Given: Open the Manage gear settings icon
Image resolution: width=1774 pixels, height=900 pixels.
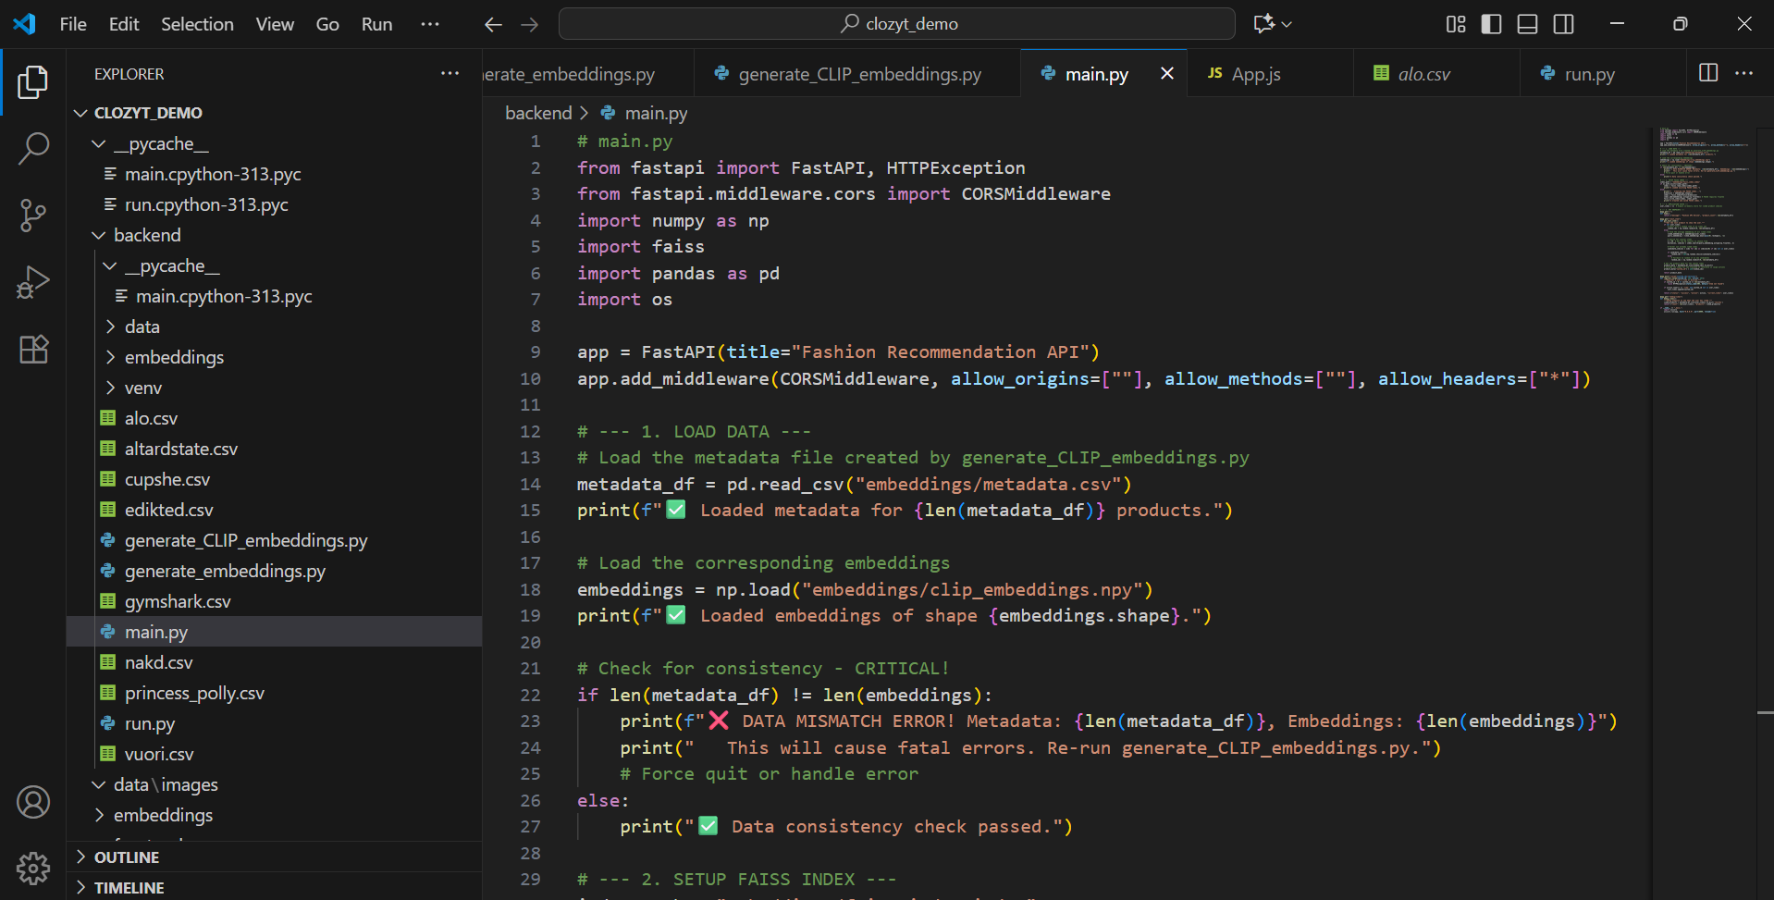Looking at the screenshot, I should (x=33, y=868).
